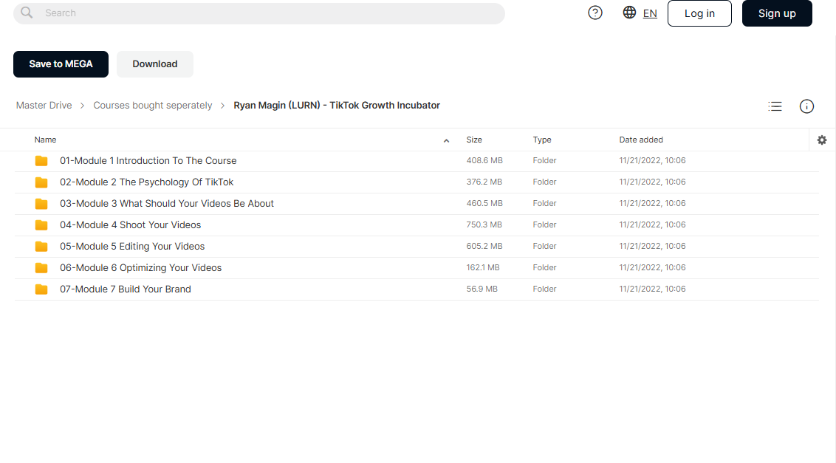Go to Courses bought seperately breadcrumb
This screenshot has width=836, height=463.
click(x=152, y=106)
